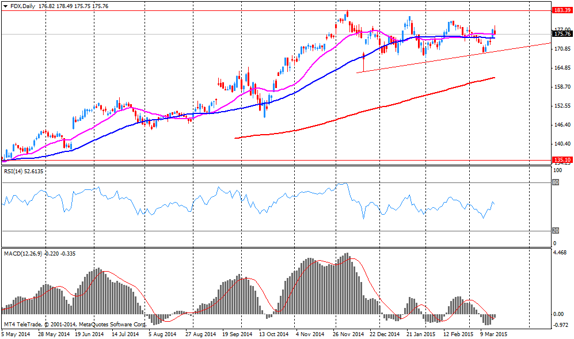Click the FDX,Daily symbol title
The width and height of the screenshot is (574, 339).
click(x=22, y=6)
